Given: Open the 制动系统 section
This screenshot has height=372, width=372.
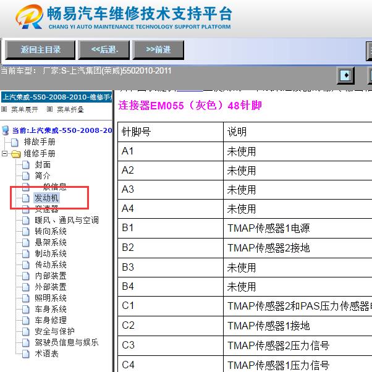Looking at the screenshot, I should pyautogui.click(x=51, y=253).
